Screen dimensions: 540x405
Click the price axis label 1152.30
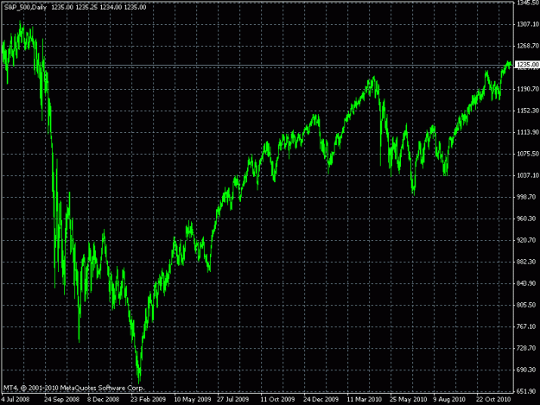[528, 111]
